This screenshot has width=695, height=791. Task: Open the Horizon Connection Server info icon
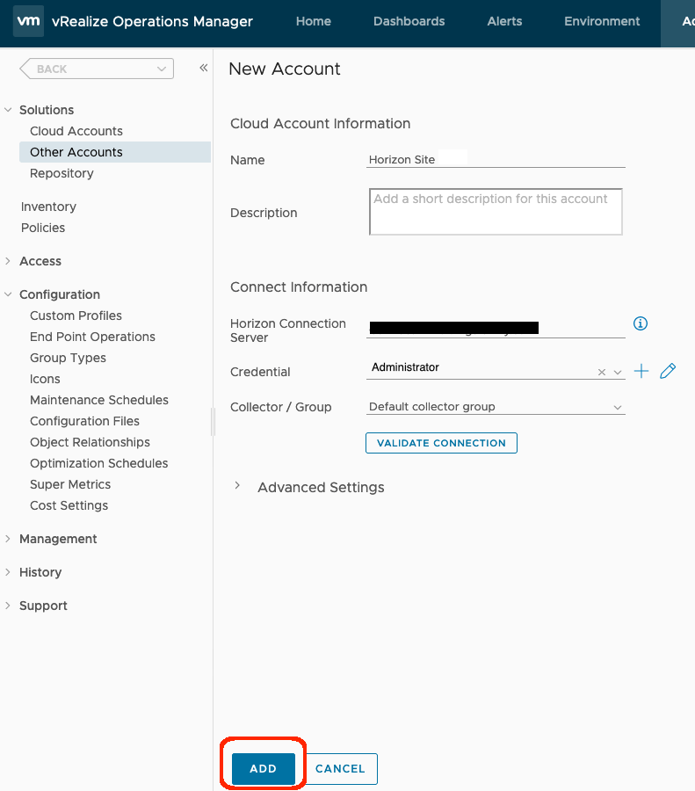click(641, 323)
